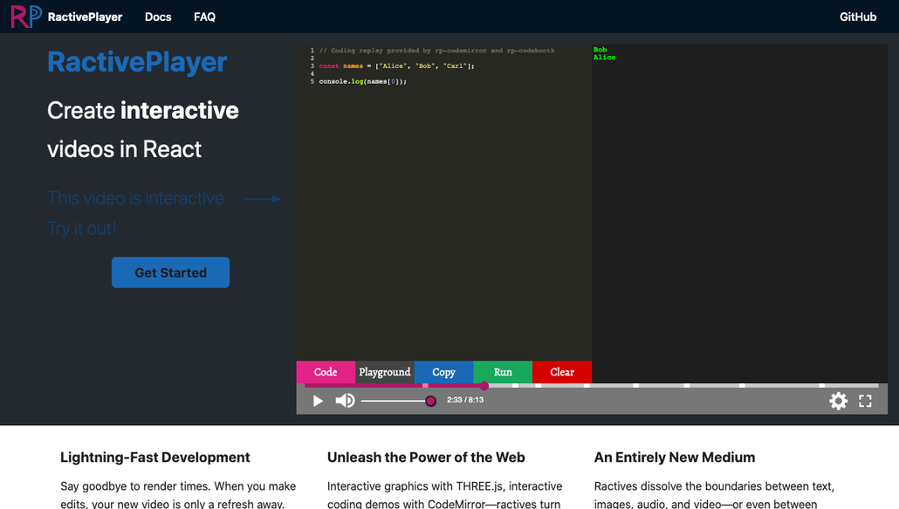
Task: Switch to the Code tab
Action: 325,372
